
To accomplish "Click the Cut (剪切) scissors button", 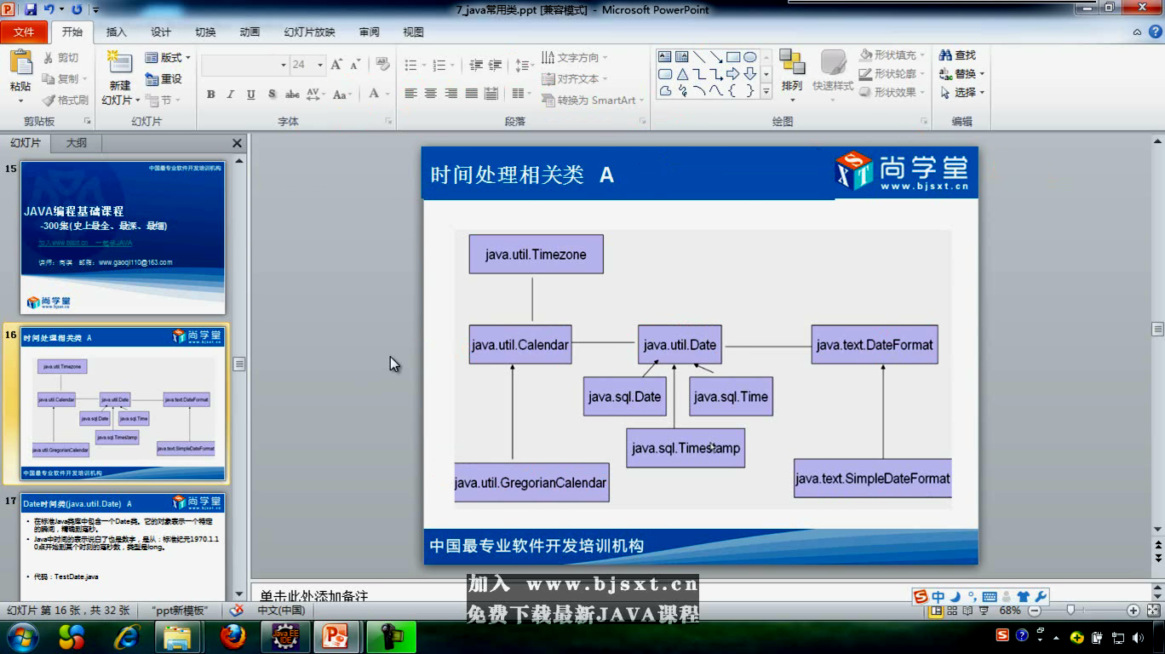I will 61,58.
